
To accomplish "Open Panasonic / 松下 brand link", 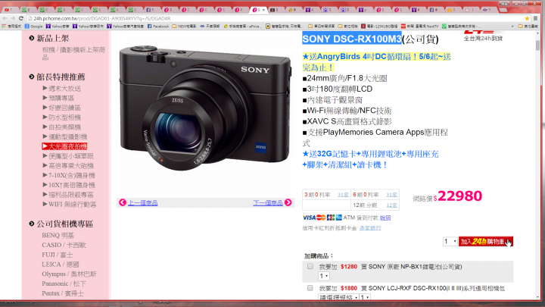I will (x=64, y=284).
